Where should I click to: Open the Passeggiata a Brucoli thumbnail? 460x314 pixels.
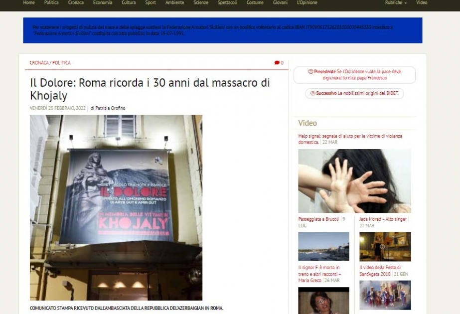pos(323,247)
